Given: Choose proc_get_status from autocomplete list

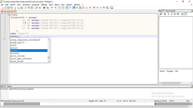Looking at the screenshot, I should pyautogui.click(x=29, y=58).
